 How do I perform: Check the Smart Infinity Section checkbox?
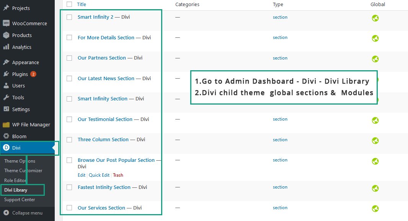click(x=69, y=99)
